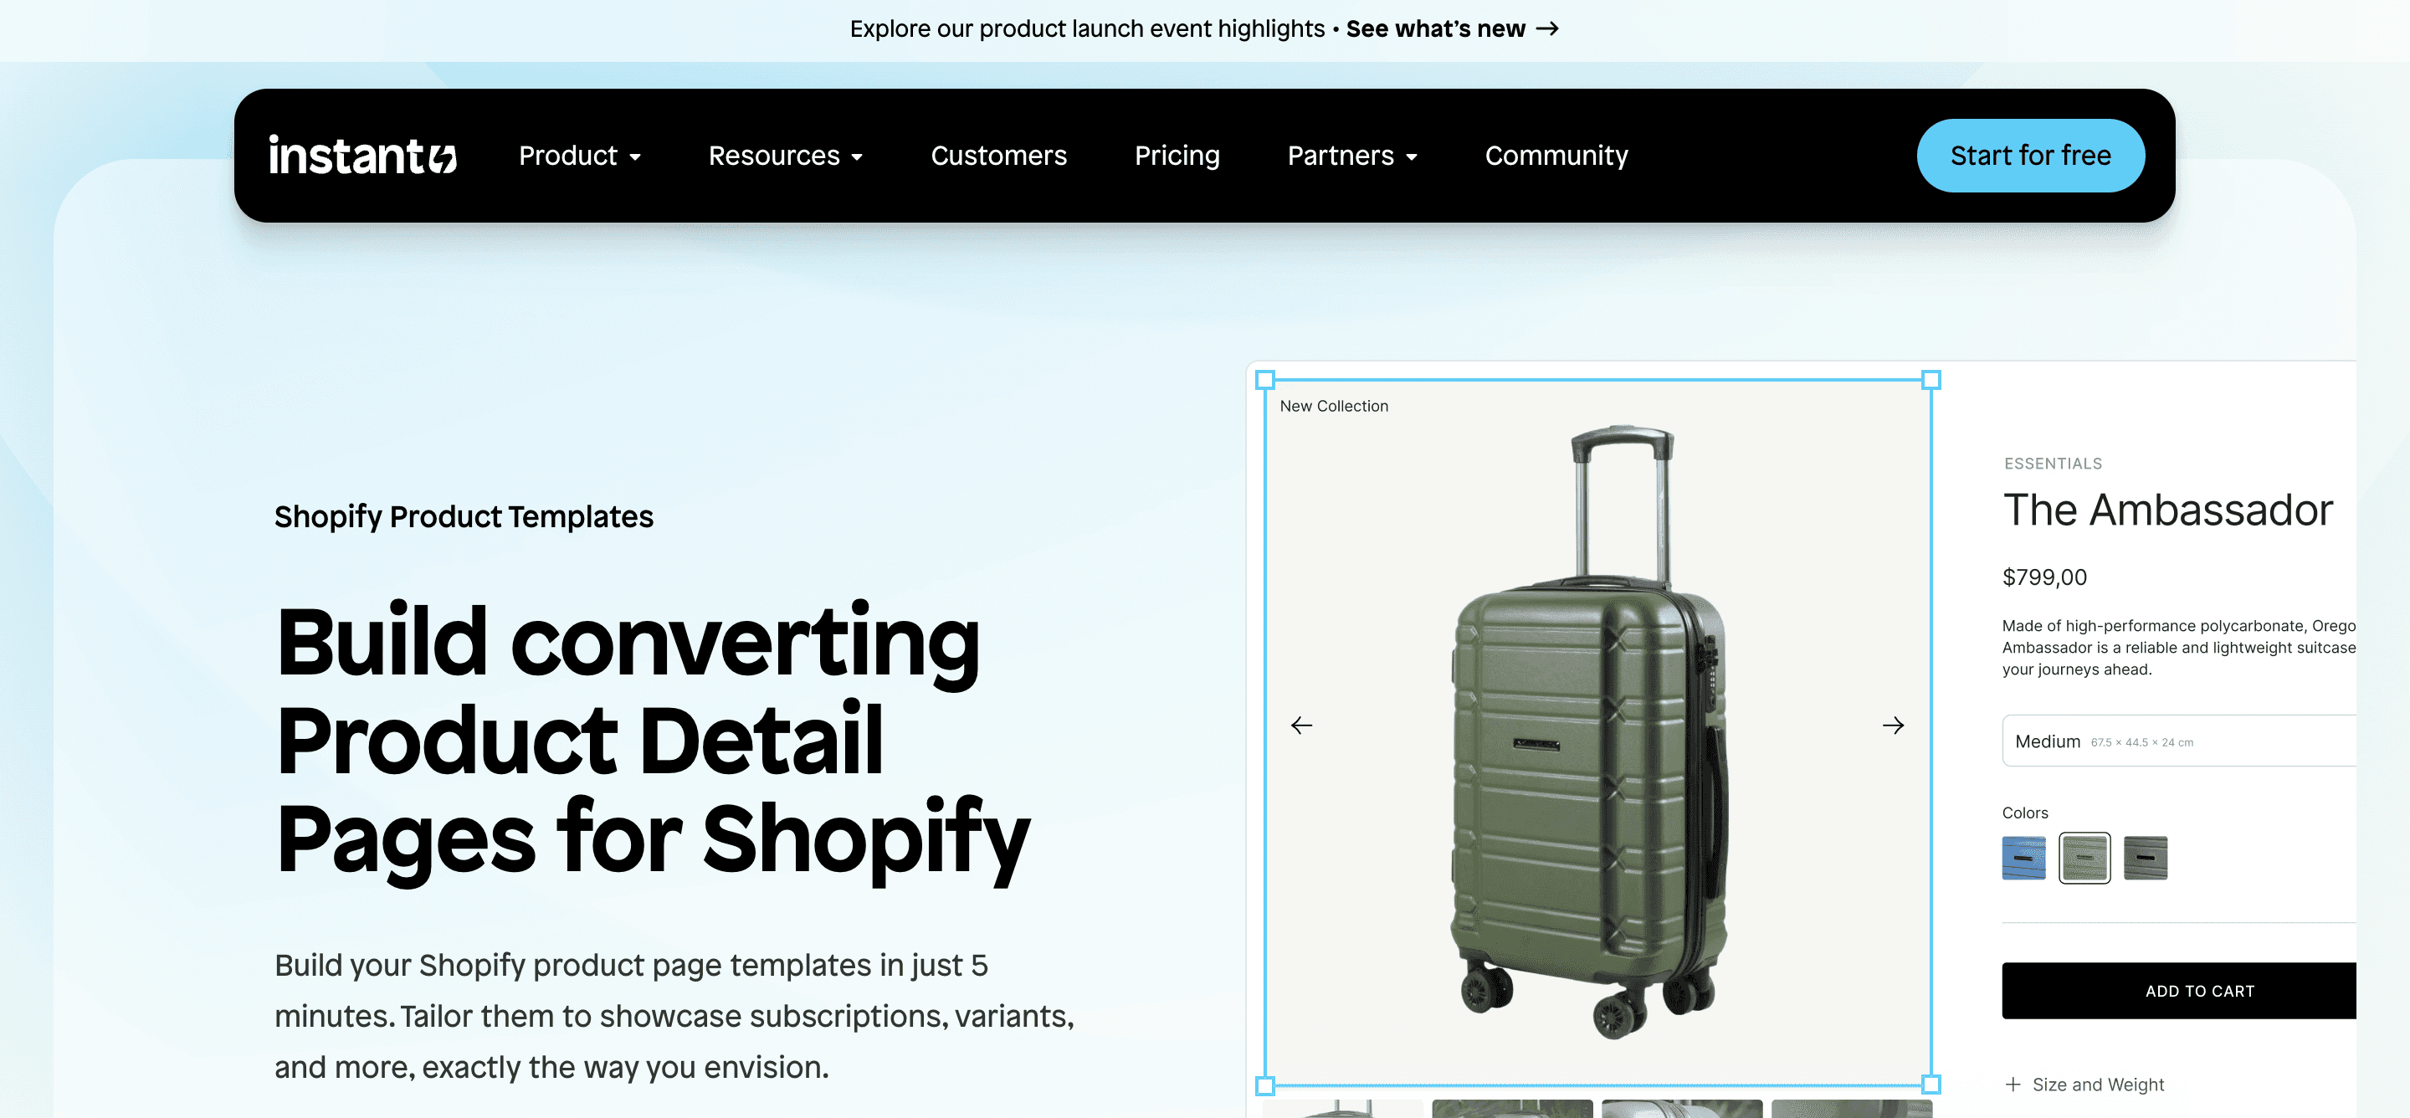Click the Community menu item
This screenshot has height=1118, width=2410.
click(x=1557, y=154)
